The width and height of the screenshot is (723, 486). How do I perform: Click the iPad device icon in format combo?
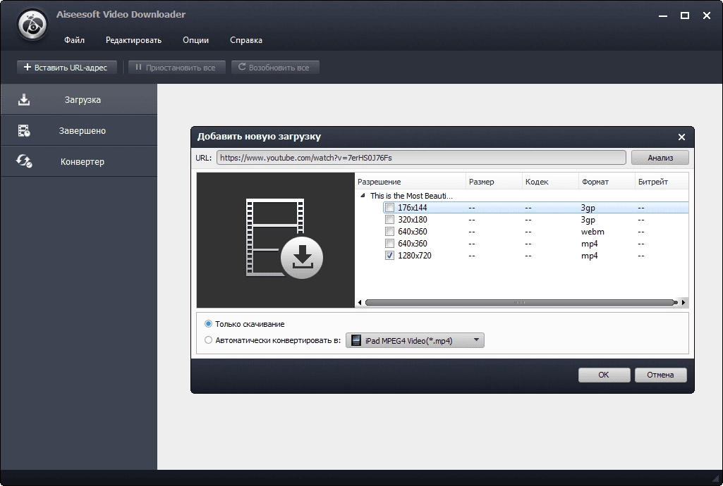[356, 341]
